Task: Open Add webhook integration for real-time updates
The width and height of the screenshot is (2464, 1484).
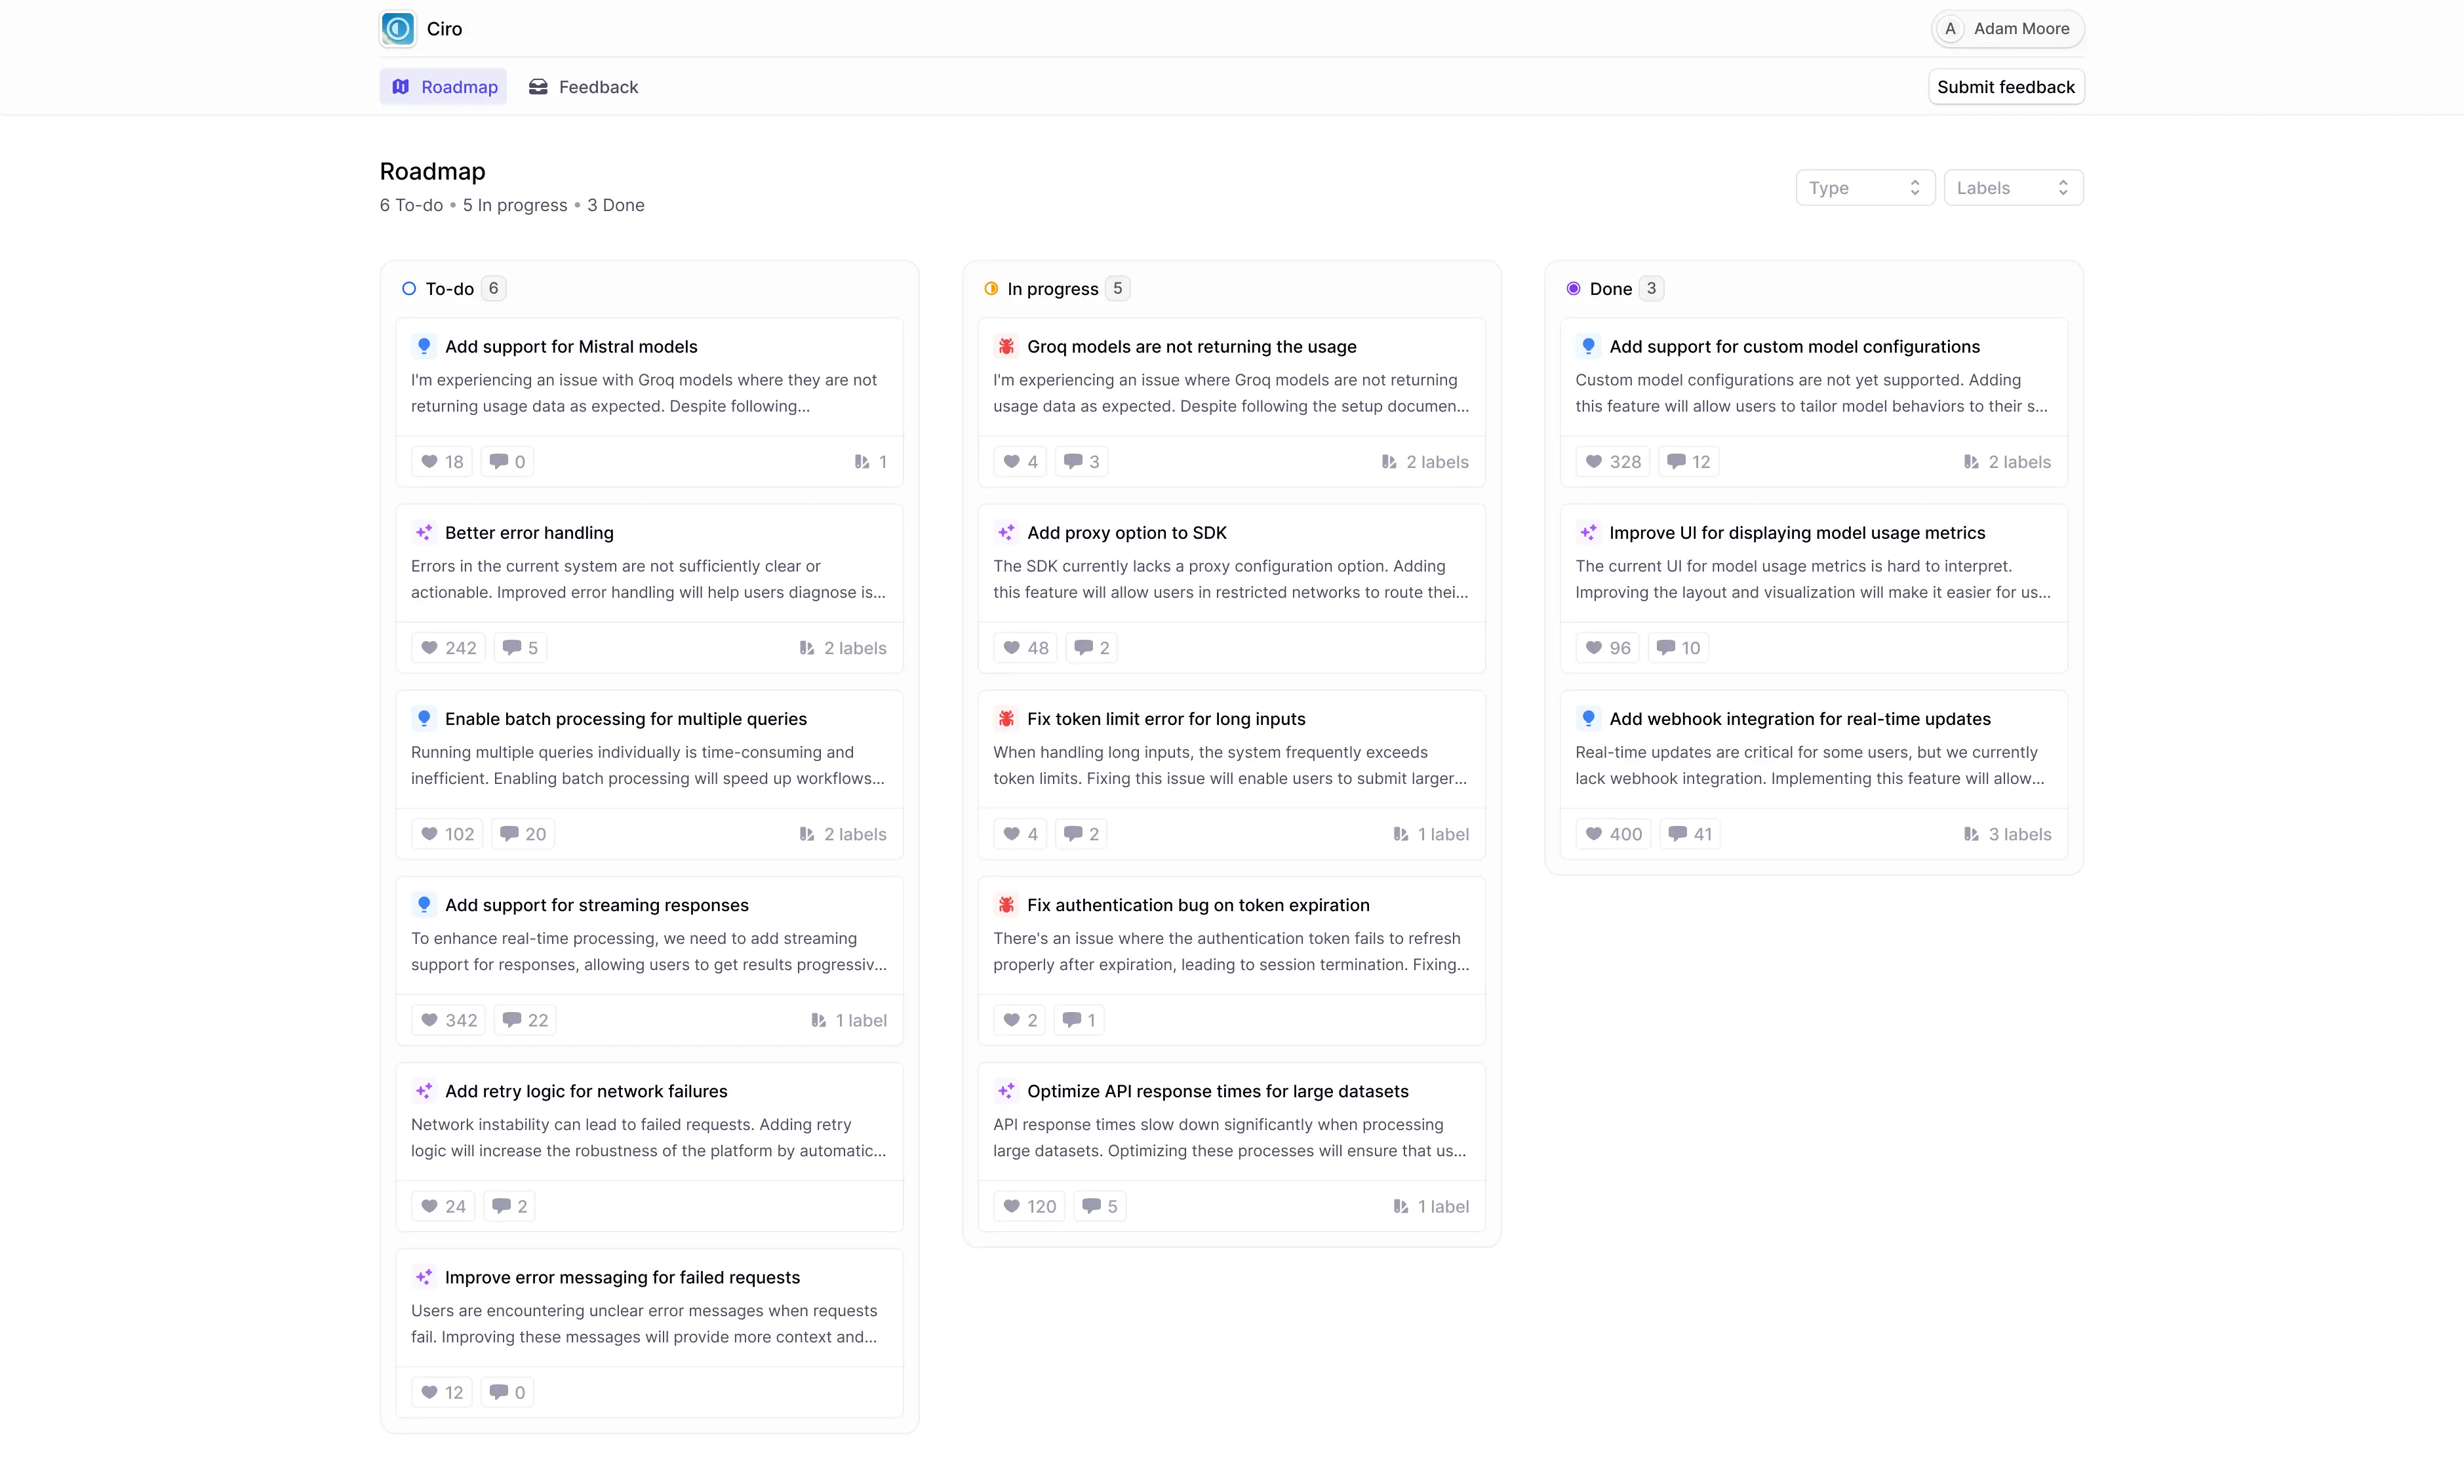Action: point(1800,719)
